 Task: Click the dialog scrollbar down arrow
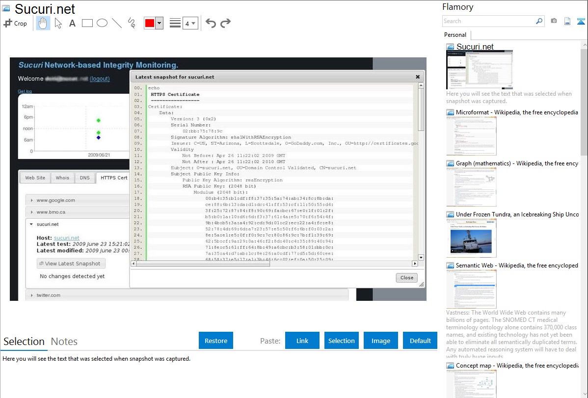(x=421, y=257)
